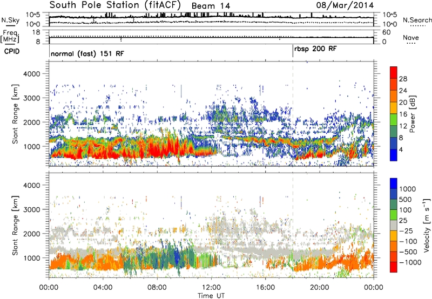Select the 'Freq. [MHz]' axis label
This screenshot has height=299, width=432.
point(10,37)
